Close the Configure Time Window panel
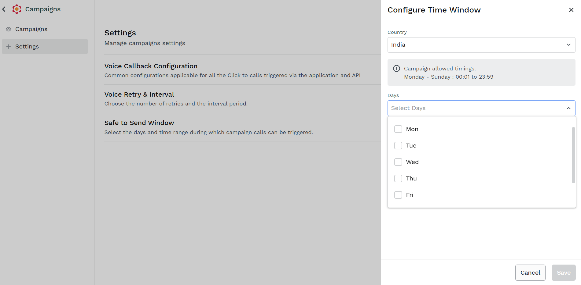 571,10
